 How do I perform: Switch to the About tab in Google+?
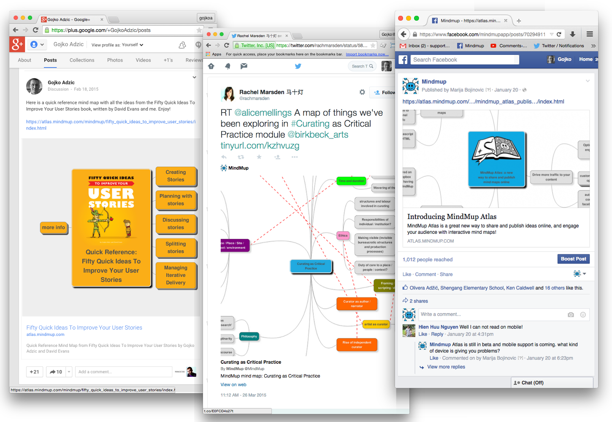pyautogui.click(x=24, y=60)
